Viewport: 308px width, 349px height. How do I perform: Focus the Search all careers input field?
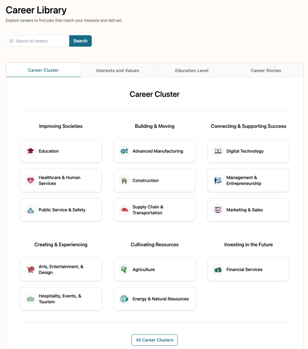[37, 41]
